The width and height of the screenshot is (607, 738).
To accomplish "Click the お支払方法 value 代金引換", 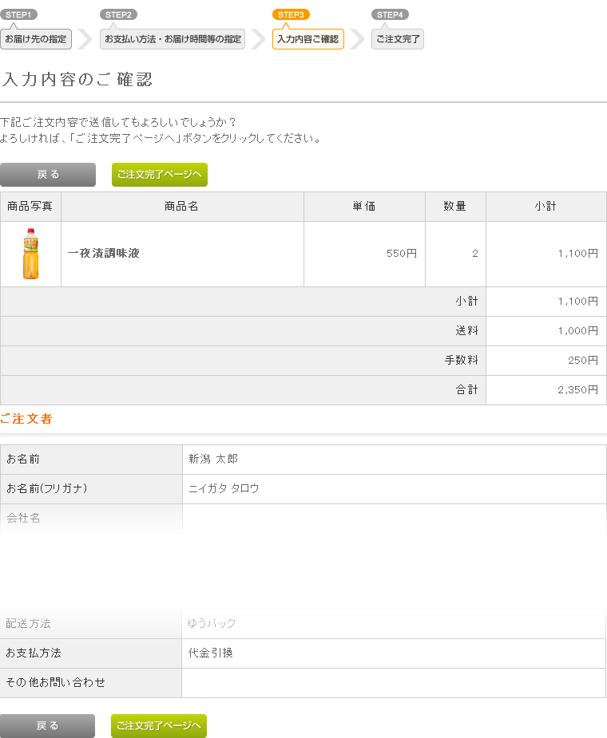I will point(211,653).
